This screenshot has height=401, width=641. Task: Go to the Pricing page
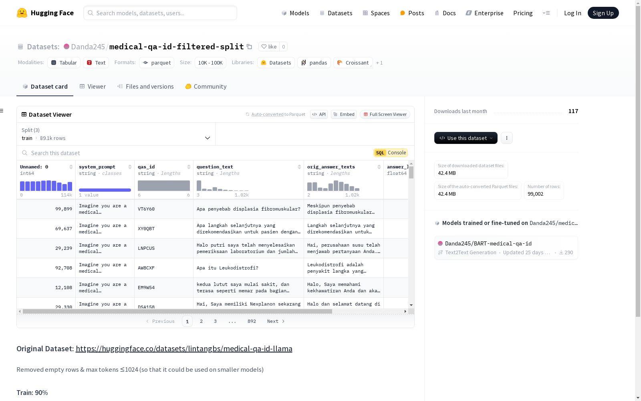523,13
